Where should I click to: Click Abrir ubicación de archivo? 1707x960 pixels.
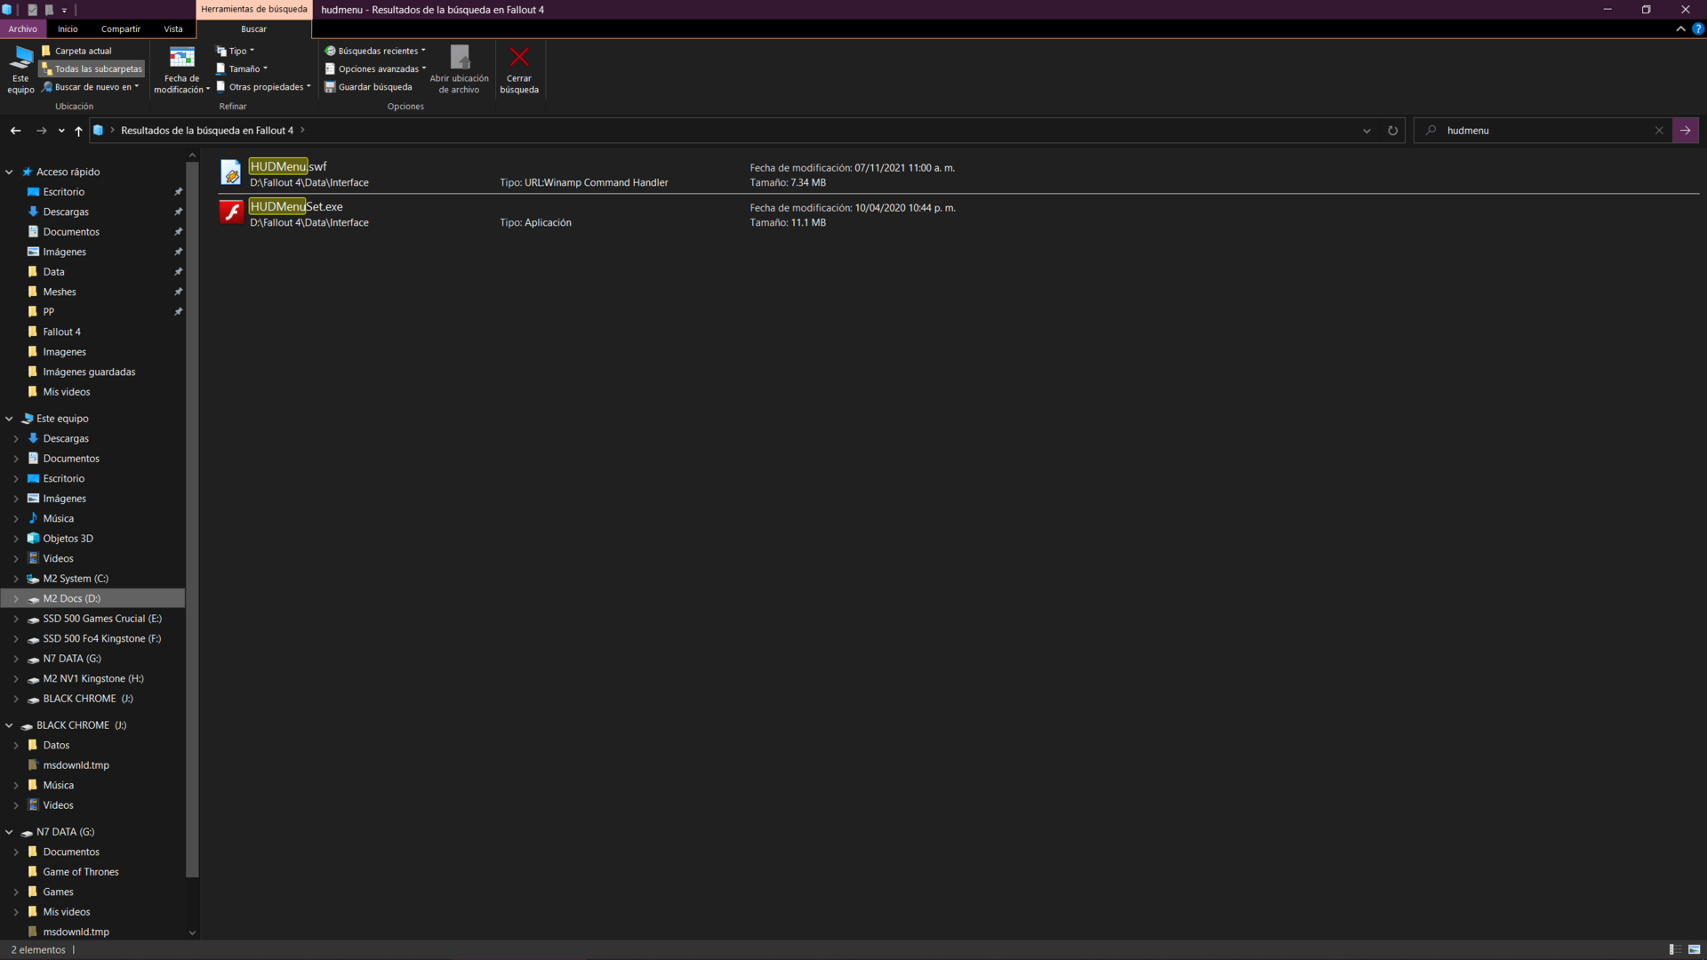(x=460, y=69)
